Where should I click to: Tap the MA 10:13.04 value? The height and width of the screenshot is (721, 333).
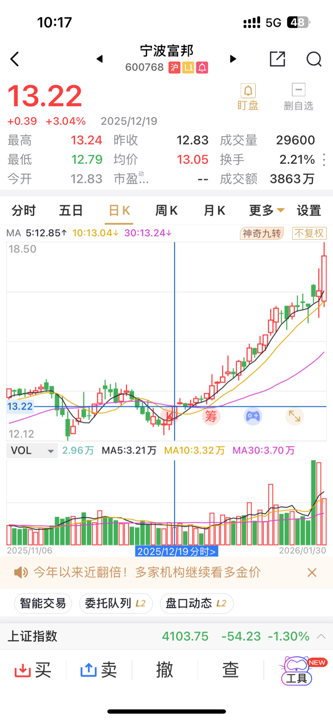[95, 233]
